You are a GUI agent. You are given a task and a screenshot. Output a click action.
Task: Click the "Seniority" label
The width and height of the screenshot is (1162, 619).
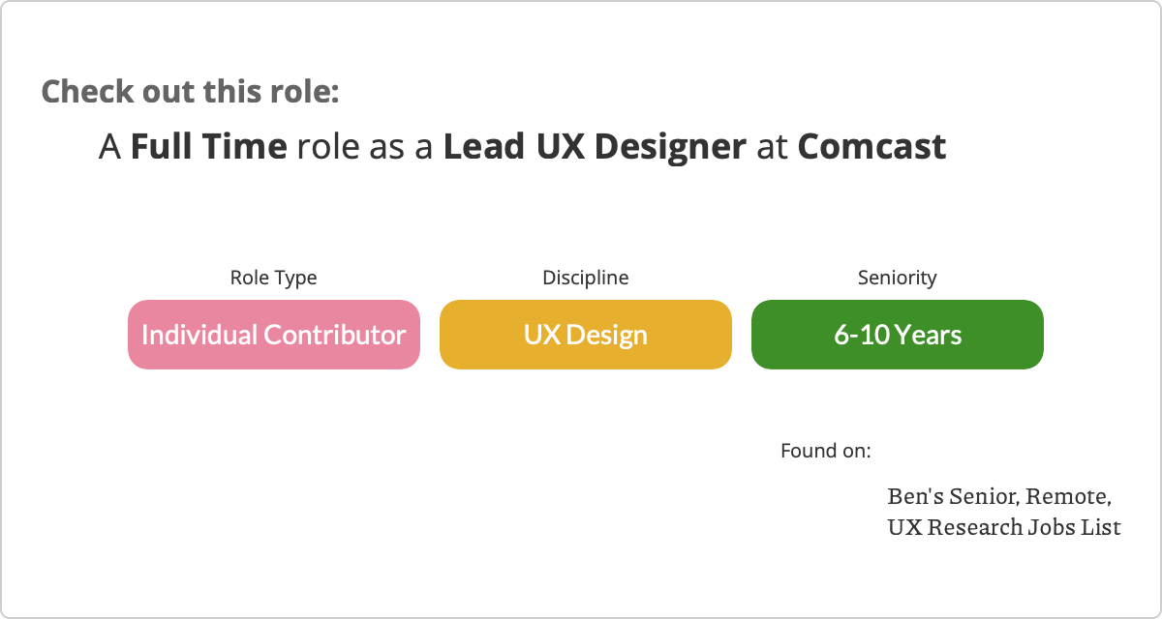click(897, 278)
